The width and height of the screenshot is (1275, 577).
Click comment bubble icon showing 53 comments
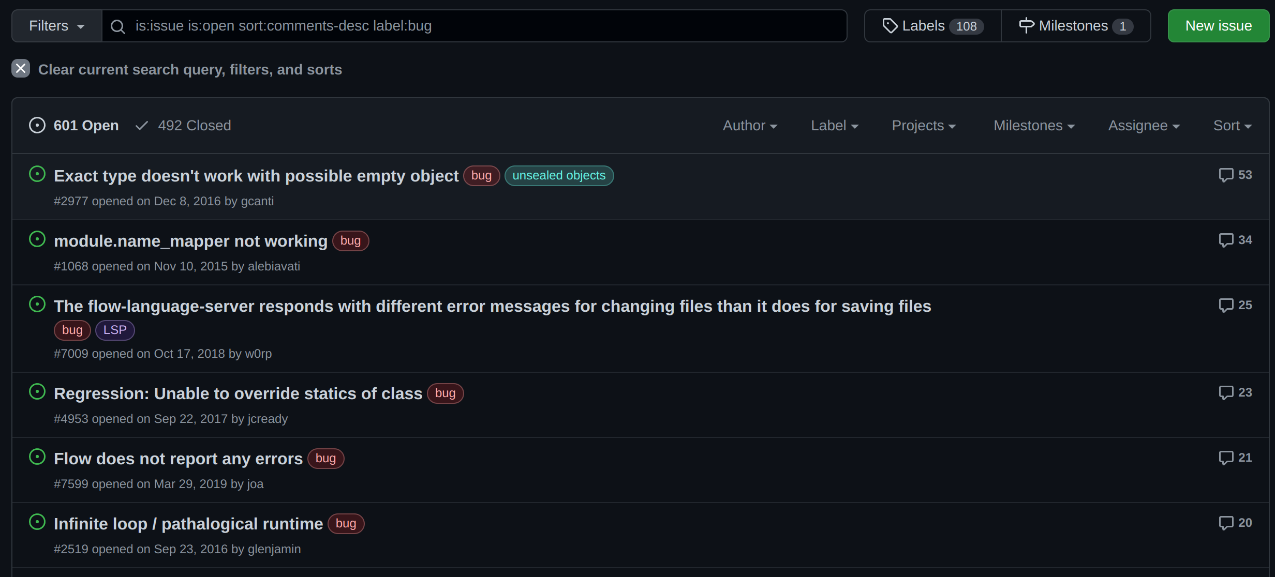[x=1226, y=175]
